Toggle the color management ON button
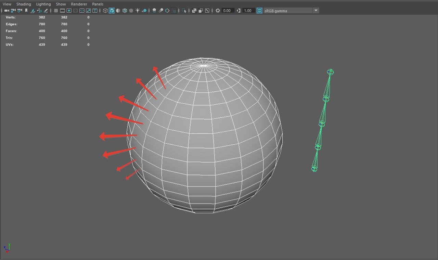Viewport: 438px width, 260px height. click(x=259, y=11)
